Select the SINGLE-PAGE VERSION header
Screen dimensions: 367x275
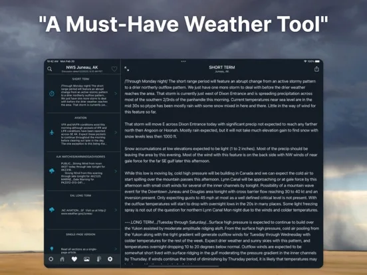point(80,234)
